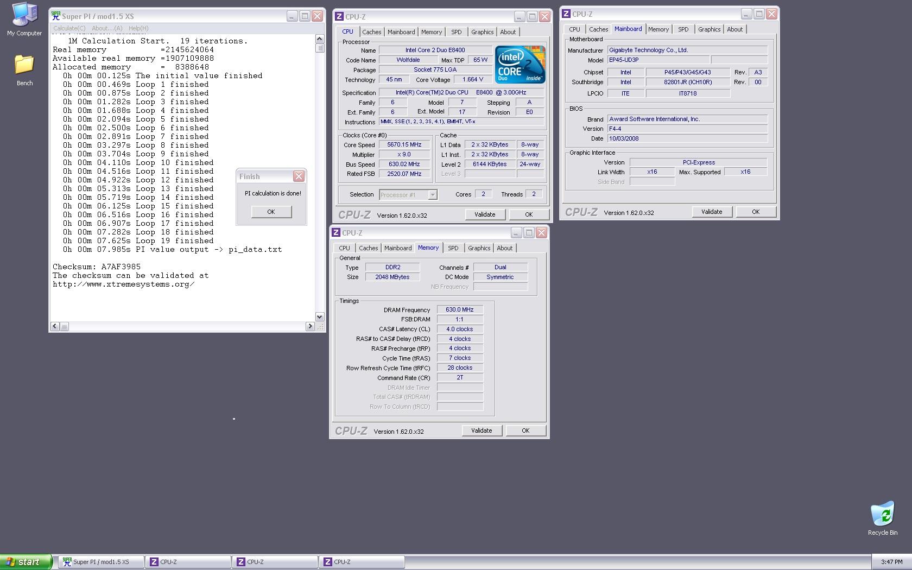912x570 pixels.
Task: Click Checksum: A7AF3985 line
Action: 97,267
